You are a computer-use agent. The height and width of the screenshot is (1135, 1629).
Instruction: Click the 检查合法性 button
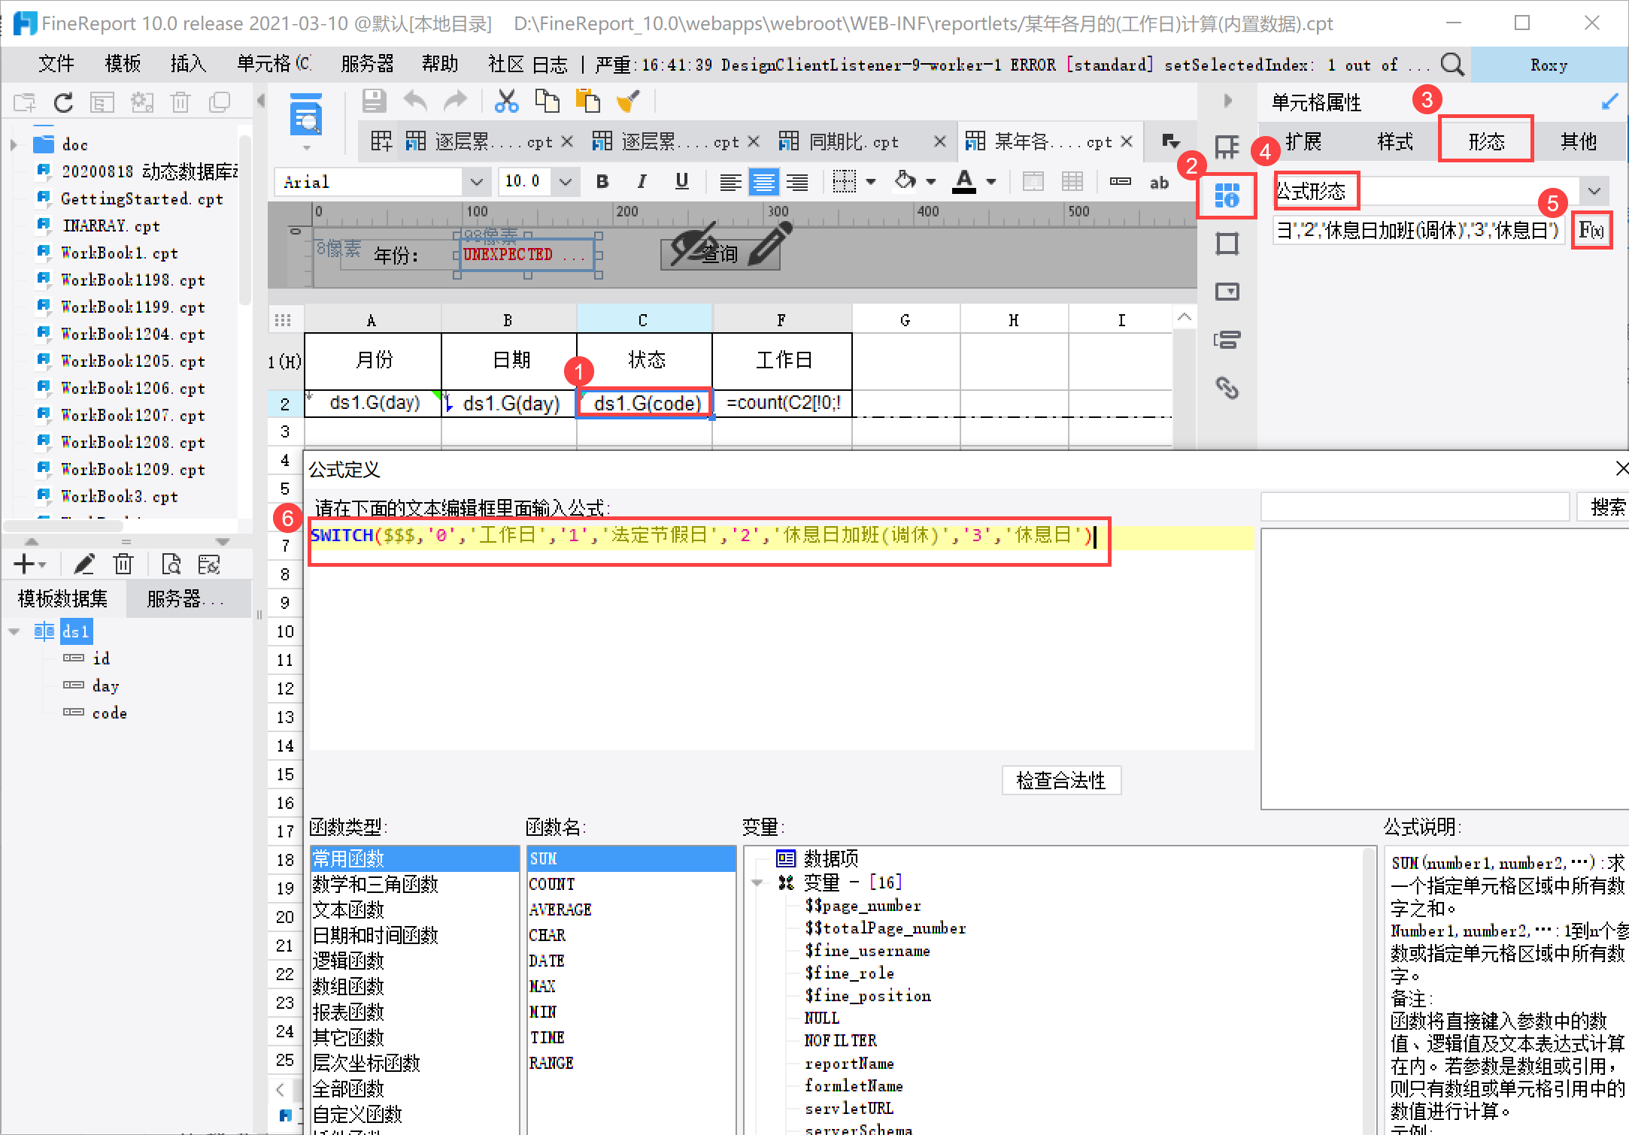tap(1060, 780)
